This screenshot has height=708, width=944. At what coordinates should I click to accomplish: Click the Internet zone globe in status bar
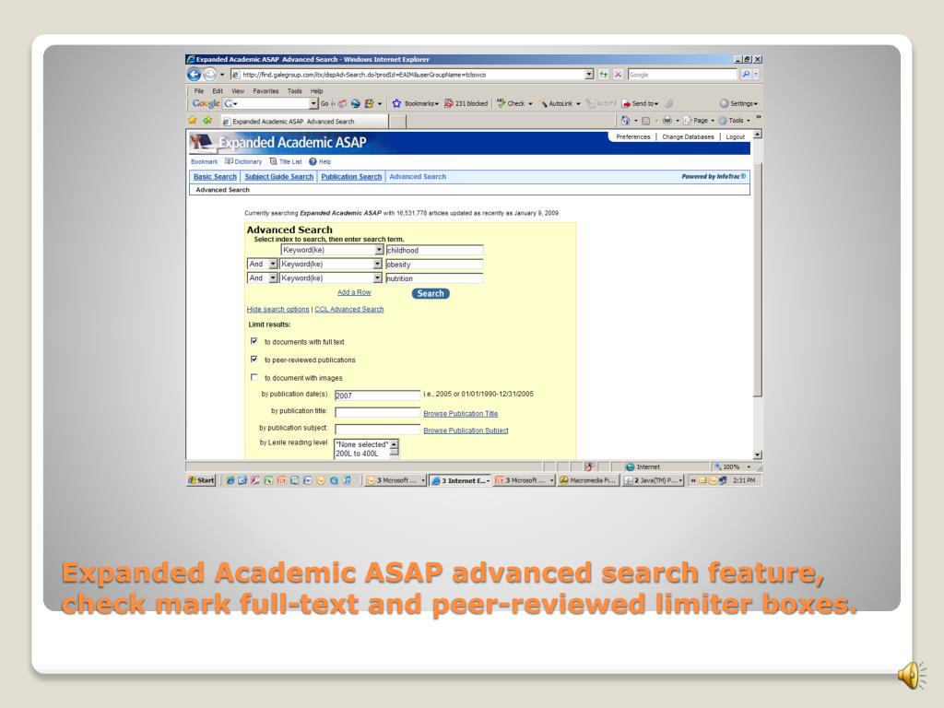pyautogui.click(x=631, y=466)
